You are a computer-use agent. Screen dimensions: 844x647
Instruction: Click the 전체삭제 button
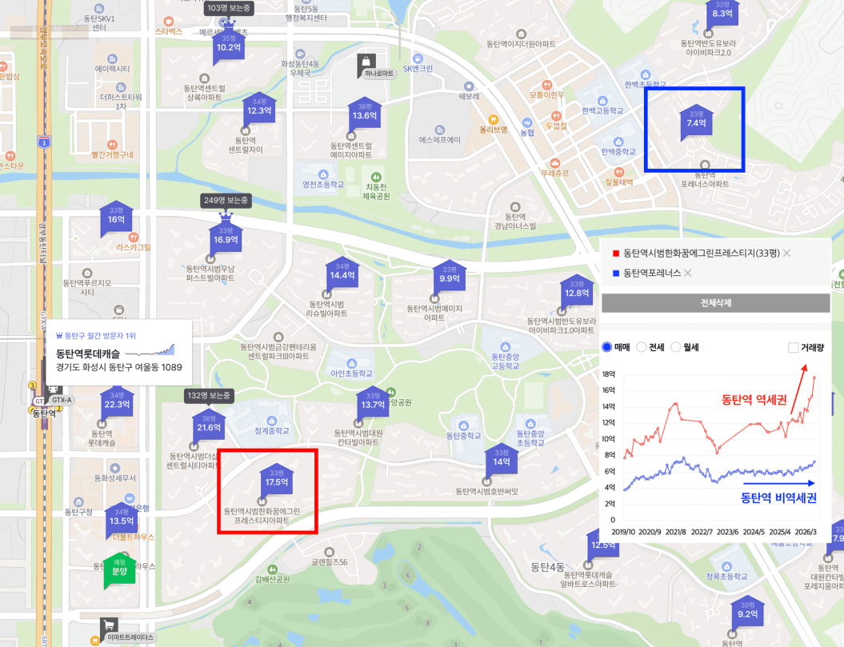click(x=716, y=303)
